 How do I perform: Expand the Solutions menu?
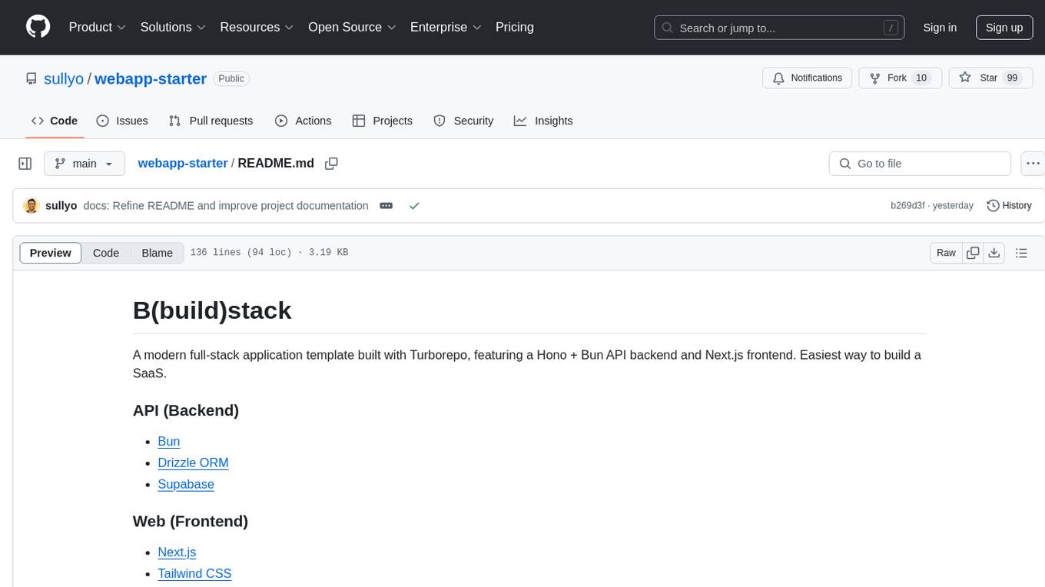[x=173, y=27]
